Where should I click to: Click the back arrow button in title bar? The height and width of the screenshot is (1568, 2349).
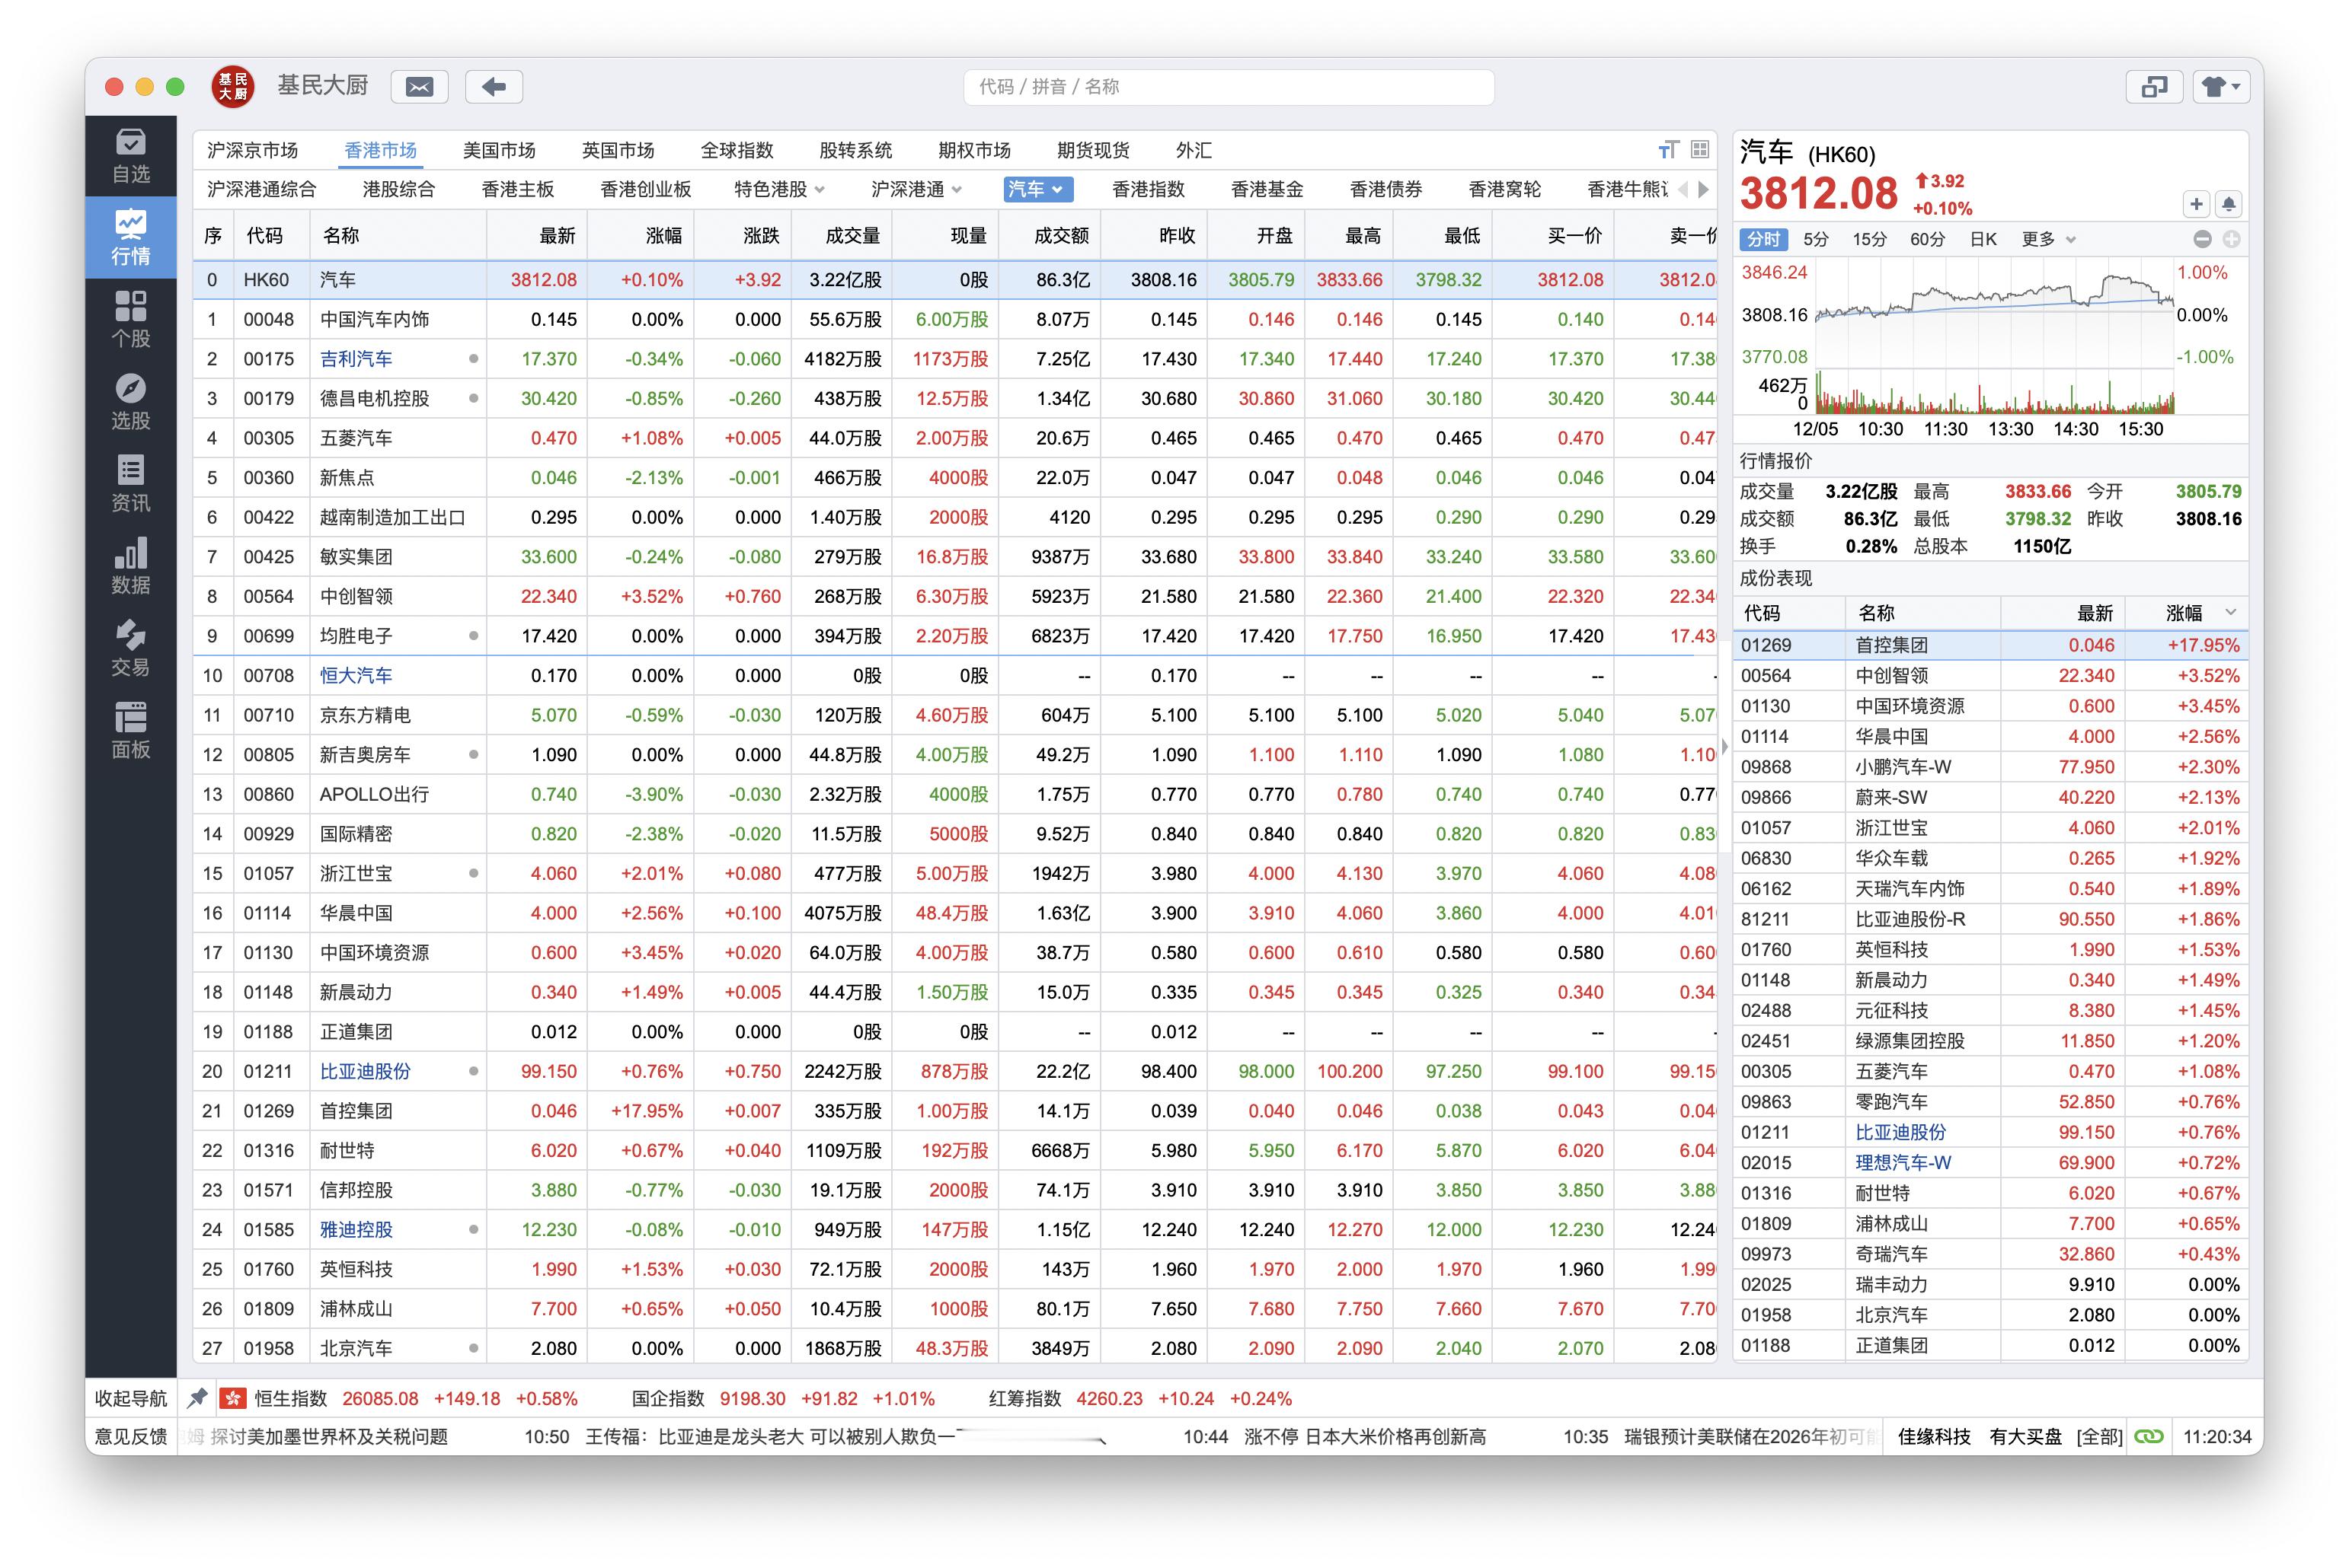pos(494,87)
